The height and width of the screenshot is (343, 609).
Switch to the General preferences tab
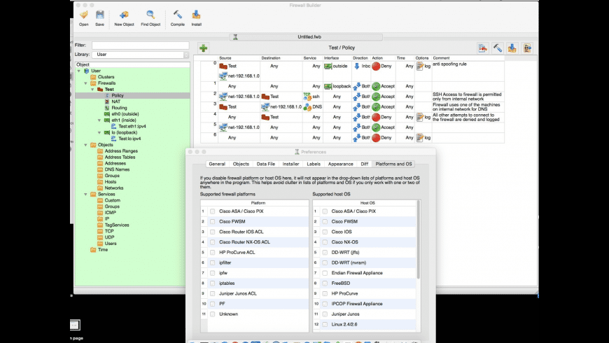coord(217,164)
